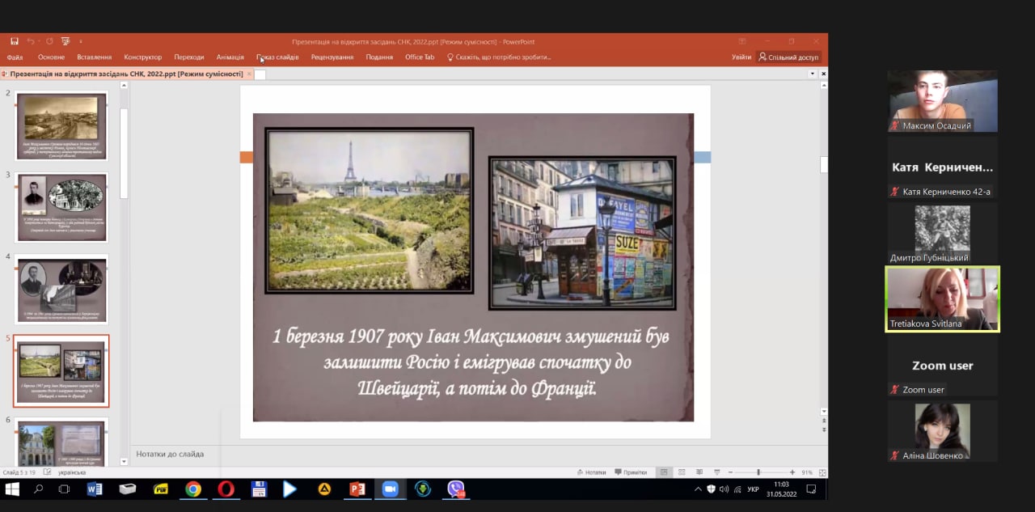Click the zoom out minus button

coord(729,472)
